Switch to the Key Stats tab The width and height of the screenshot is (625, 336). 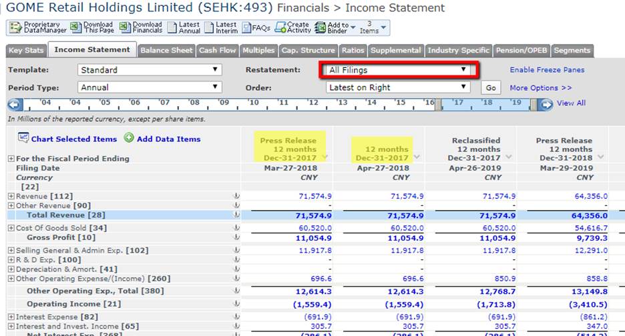coord(26,51)
